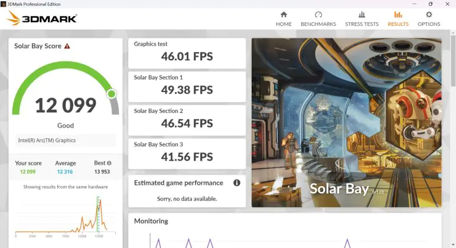
Task: Minimize the 3DMark window
Action: pyautogui.click(x=414, y=4)
